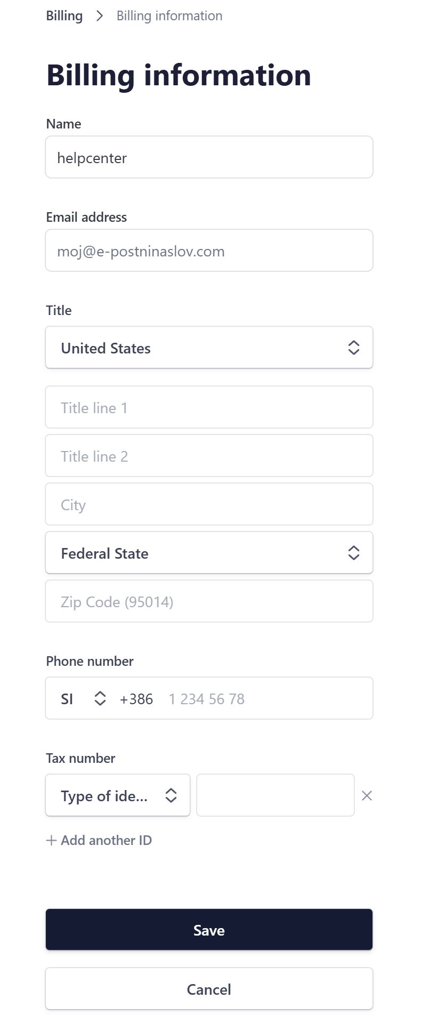Cancel the billing information changes
The image size is (429, 1031).
pos(209,989)
